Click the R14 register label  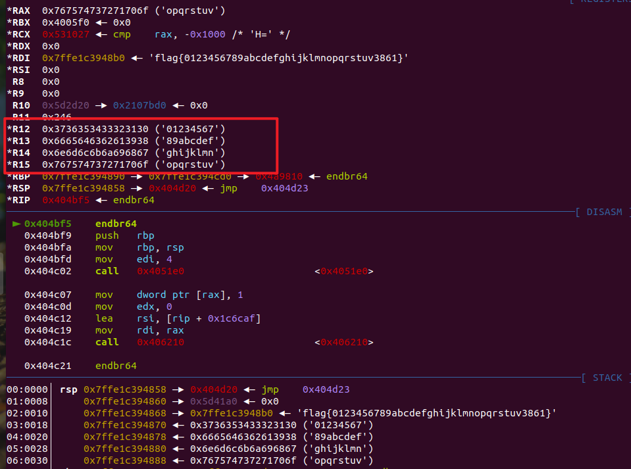click(x=18, y=153)
